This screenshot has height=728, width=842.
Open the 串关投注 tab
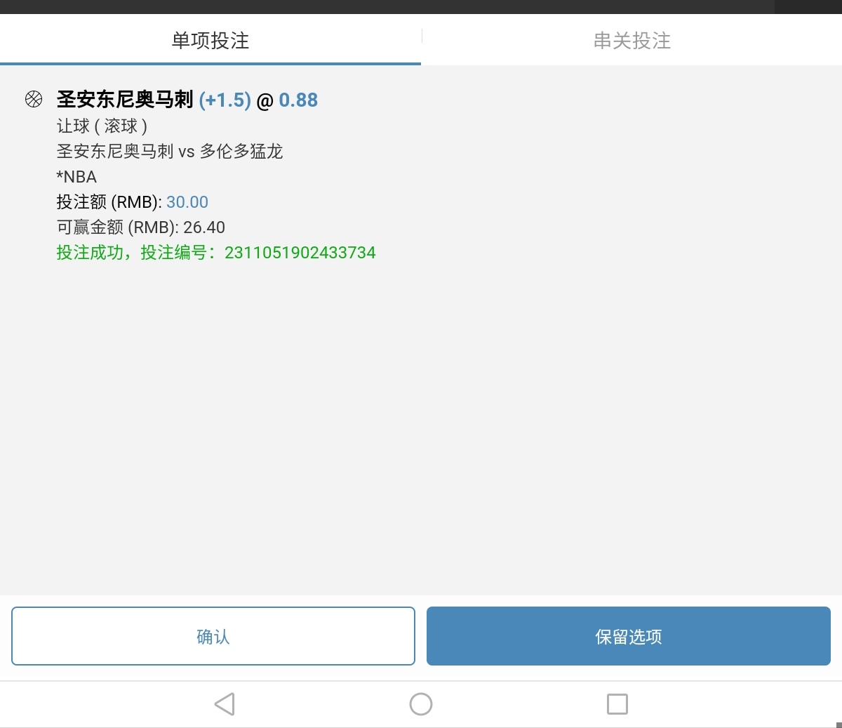(632, 40)
